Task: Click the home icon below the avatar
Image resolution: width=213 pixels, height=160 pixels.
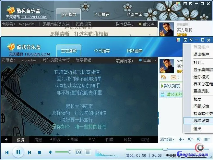Action: click(x=163, y=77)
